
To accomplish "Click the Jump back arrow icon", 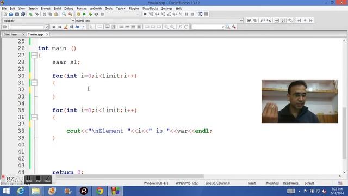I will 54,27.
